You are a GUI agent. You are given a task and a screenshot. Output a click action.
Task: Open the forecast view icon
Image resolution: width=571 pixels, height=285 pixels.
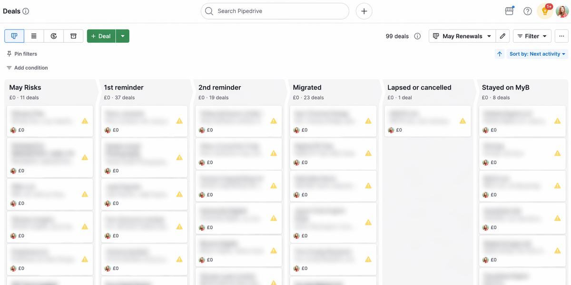(53, 36)
